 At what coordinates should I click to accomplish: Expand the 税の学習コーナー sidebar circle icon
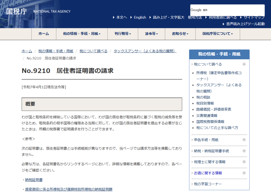pos(244,184)
